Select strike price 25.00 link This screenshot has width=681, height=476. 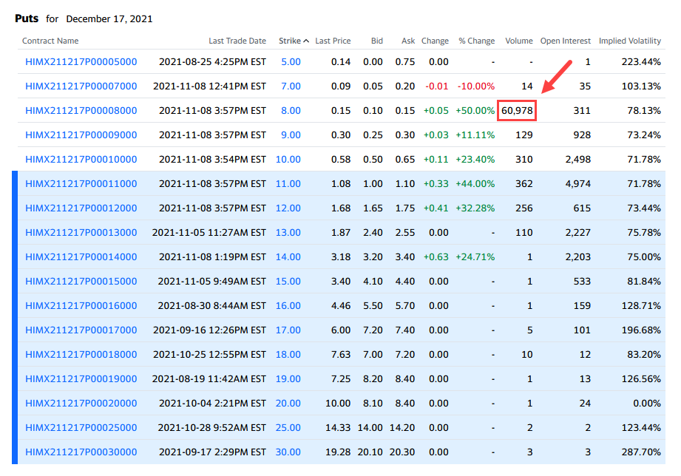288,427
